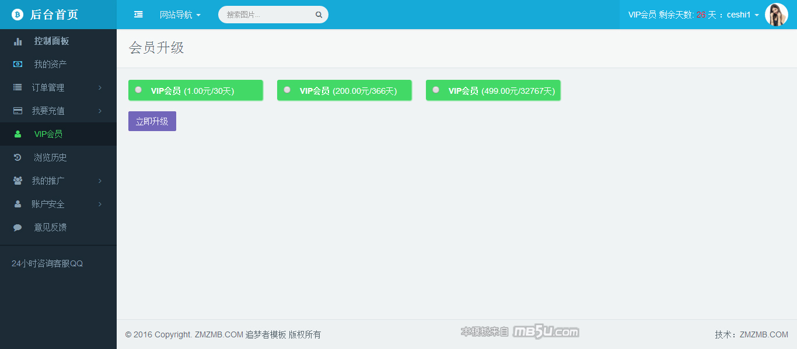Click the speech bubble icon beside 意见反馈

click(x=18, y=227)
